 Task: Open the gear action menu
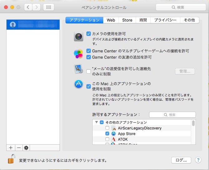(x=26, y=148)
